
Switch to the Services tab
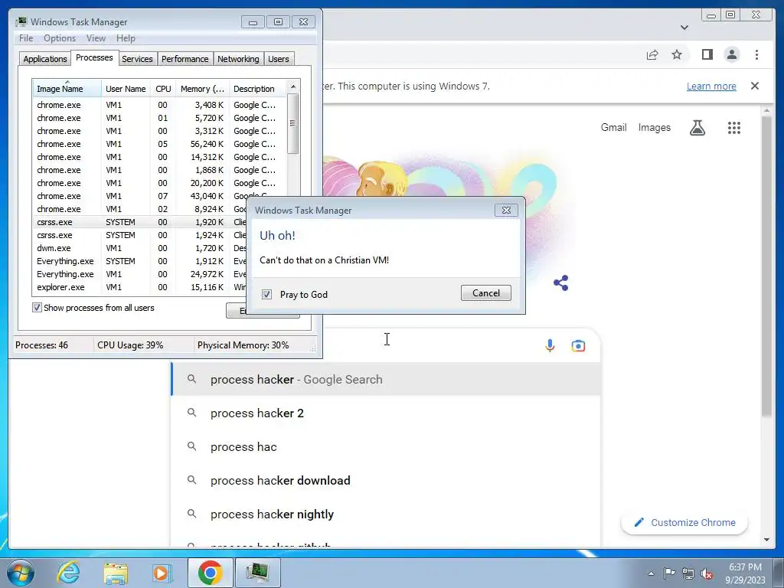pyautogui.click(x=137, y=58)
